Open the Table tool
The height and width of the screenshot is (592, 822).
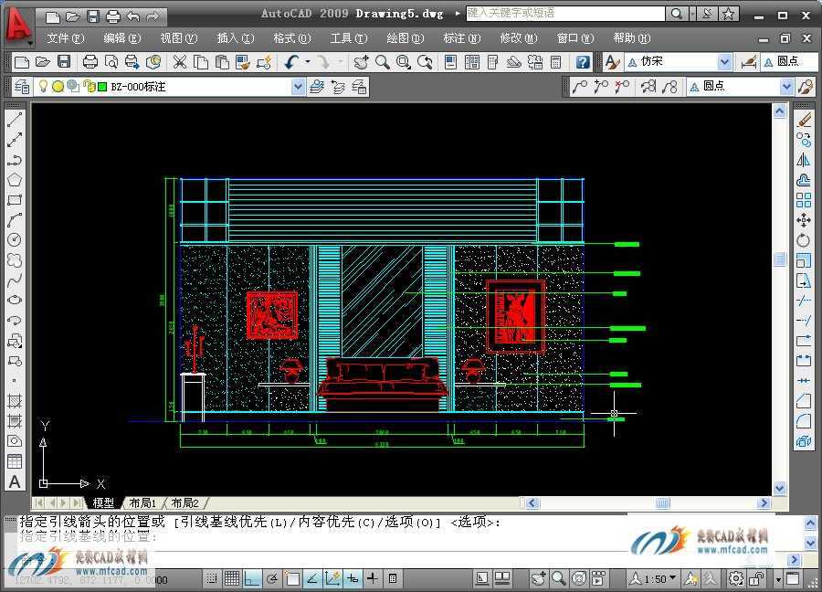pyautogui.click(x=15, y=461)
